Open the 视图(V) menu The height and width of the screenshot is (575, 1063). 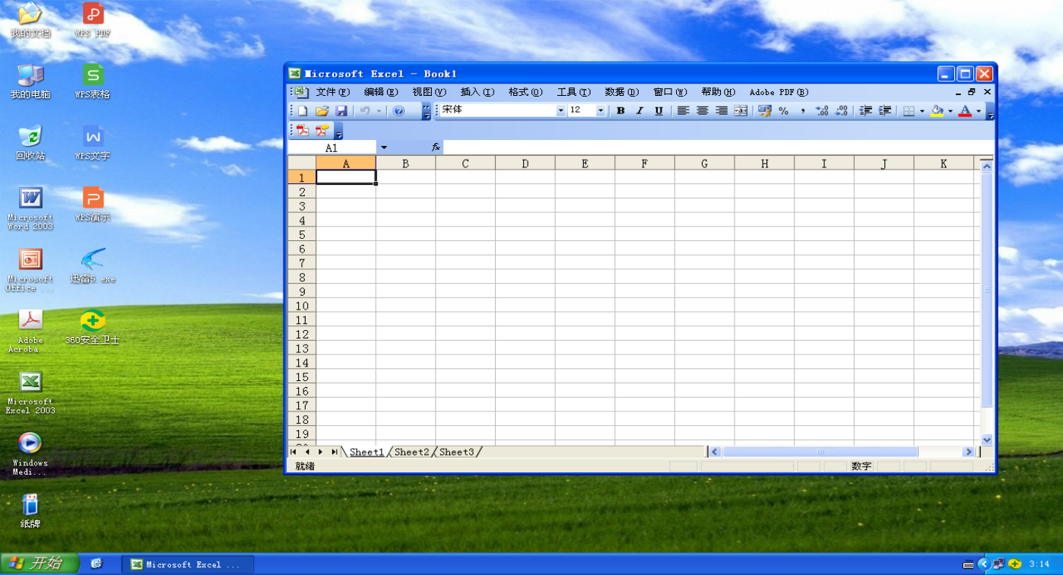[x=430, y=92]
